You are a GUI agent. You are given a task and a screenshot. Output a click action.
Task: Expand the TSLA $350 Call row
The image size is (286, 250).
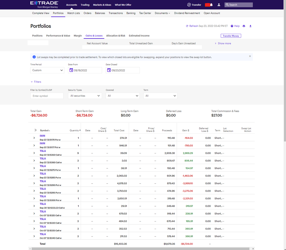[x=34, y=153]
